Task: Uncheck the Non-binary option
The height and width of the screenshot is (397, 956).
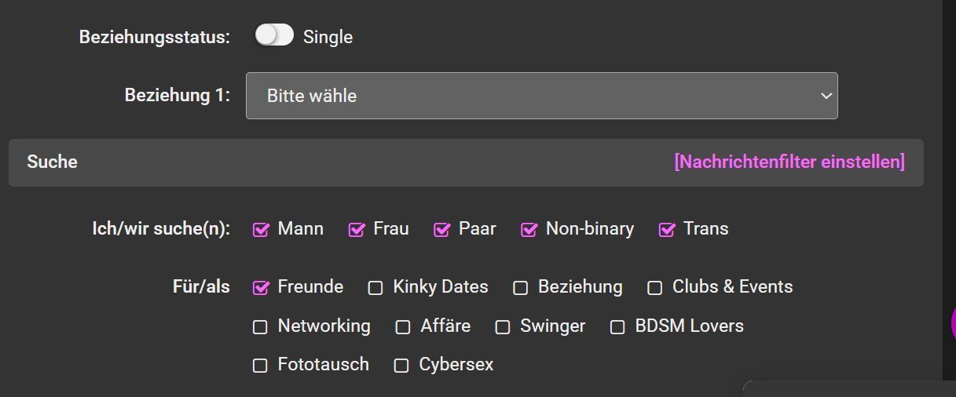Action: pos(529,230)
